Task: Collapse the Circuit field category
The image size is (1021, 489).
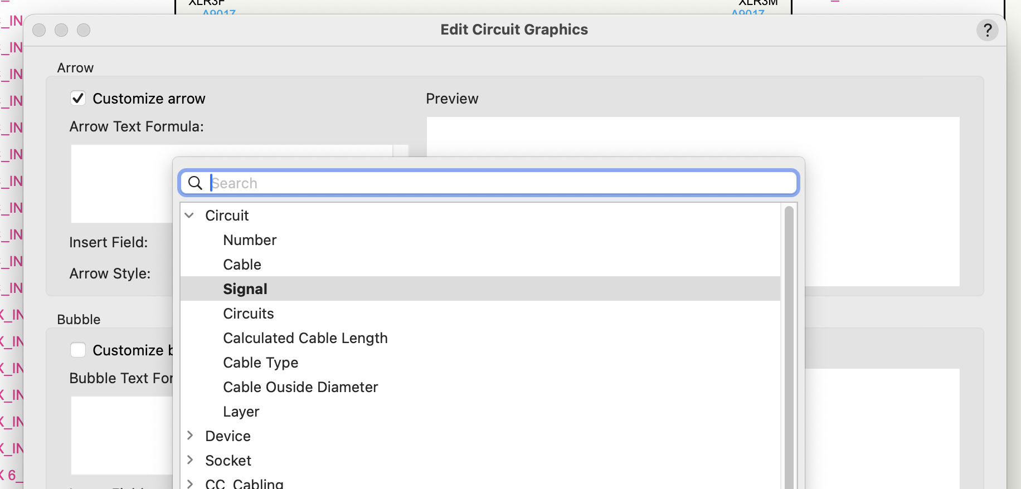Action: 189,215
